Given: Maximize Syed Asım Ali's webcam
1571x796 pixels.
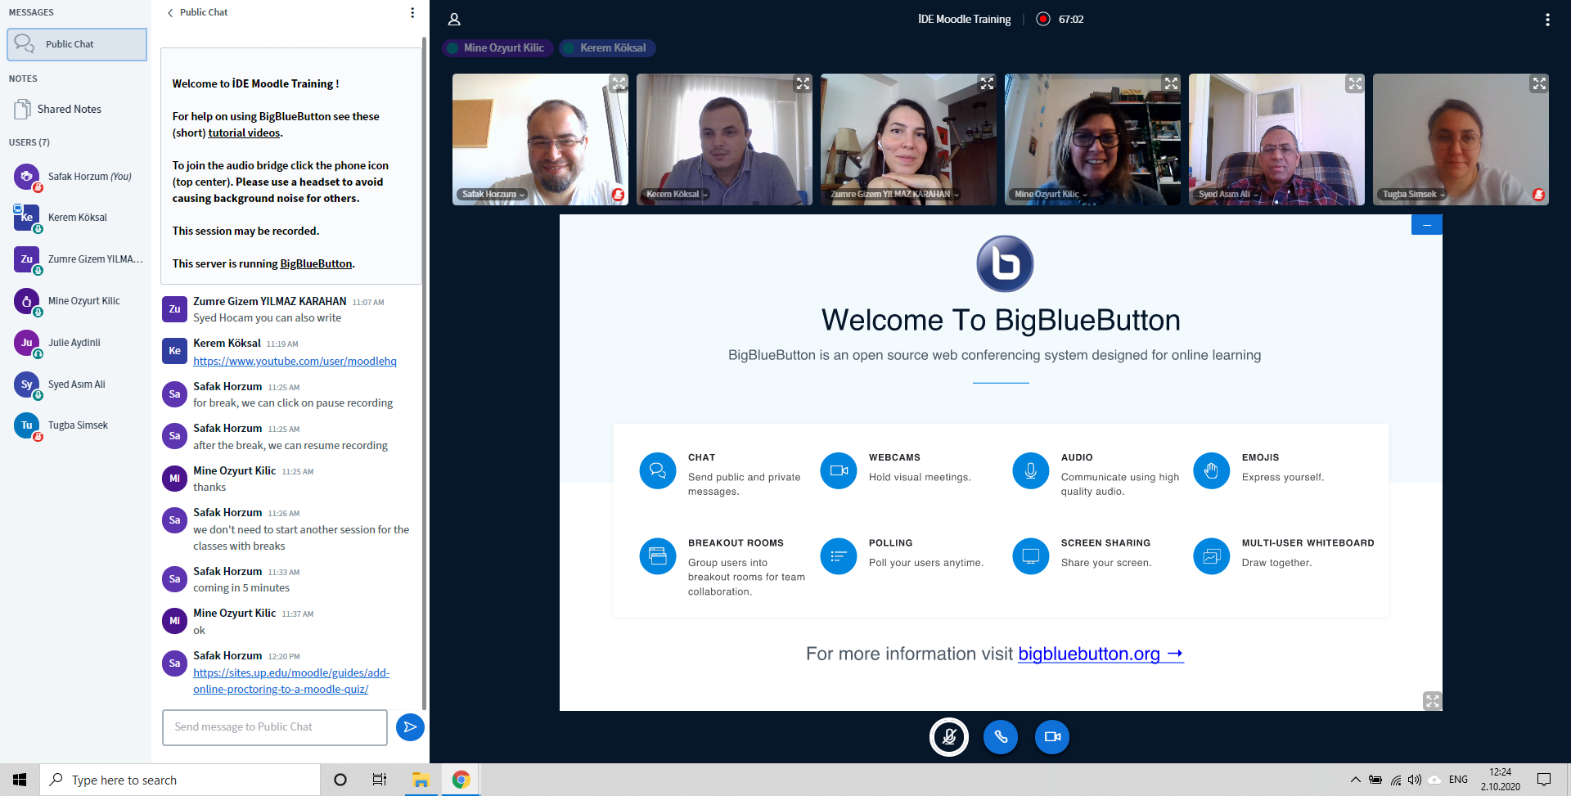Looking at the screenshot, I should click(x=1355, y=83).
